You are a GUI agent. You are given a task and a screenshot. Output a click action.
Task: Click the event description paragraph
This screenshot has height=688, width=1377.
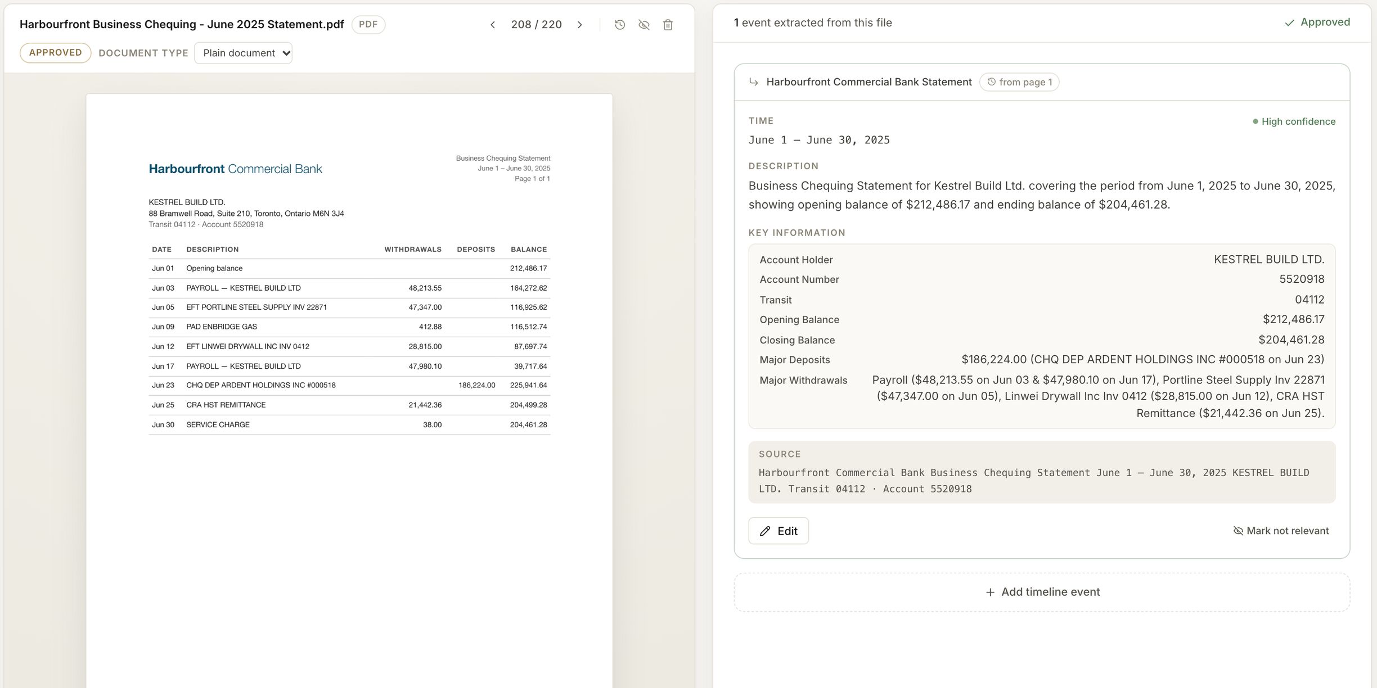click(1042, 195)
